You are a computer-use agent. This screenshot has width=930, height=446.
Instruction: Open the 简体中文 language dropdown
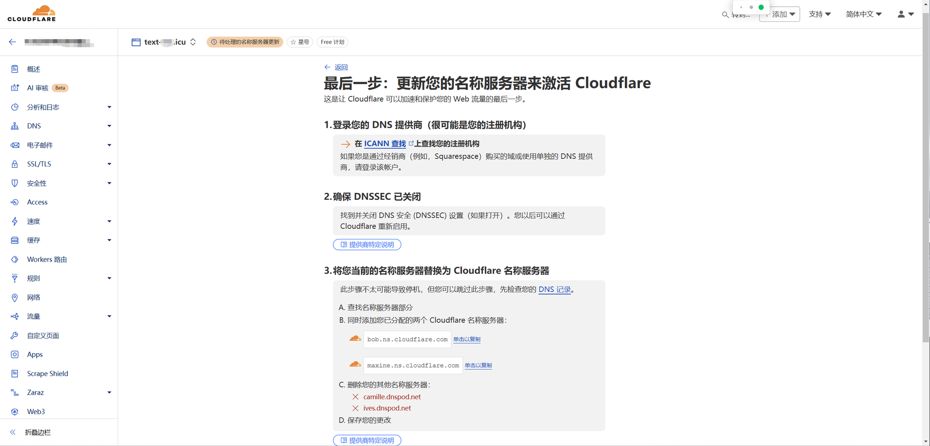coord(863,15)
